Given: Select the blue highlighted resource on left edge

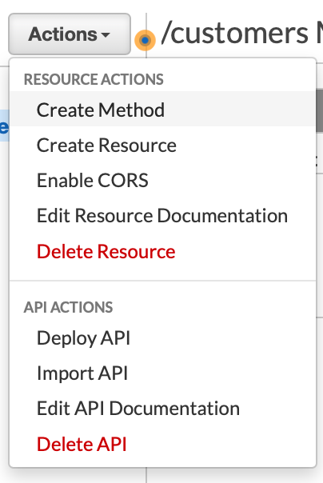Looking at the screenshot, I should (x=4, y=126).
